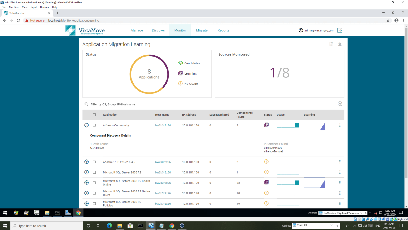Click the report document icon in header
The height and width of the screenshot is (230, 408).
pyautogui.click(x=331, y=44)
